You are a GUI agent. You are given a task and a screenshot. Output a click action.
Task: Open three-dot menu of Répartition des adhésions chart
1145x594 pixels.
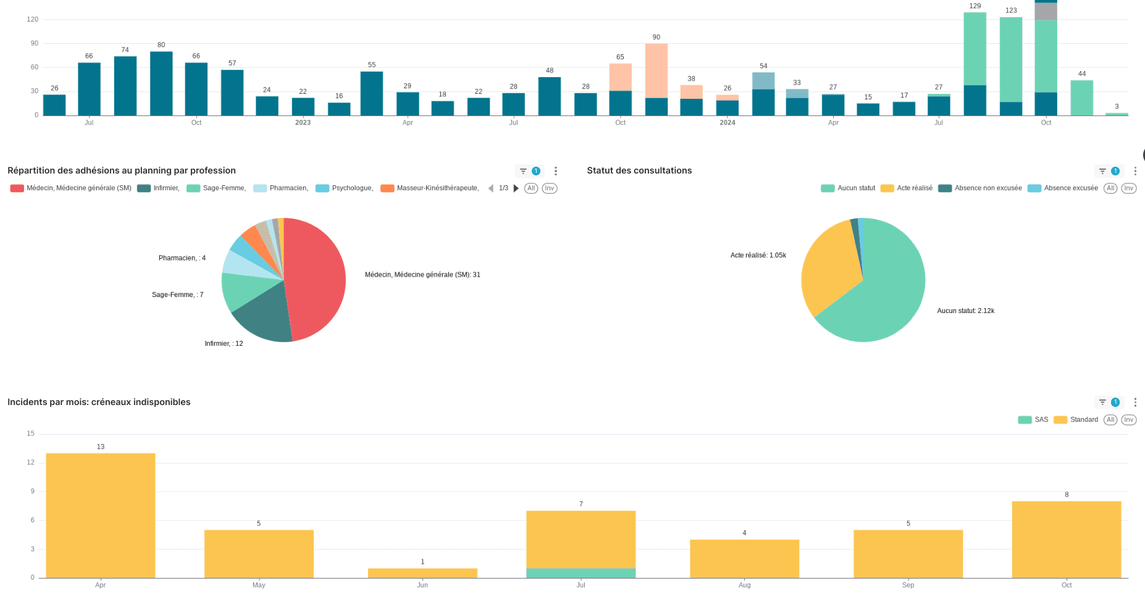pyautogui.click(x=556, y=171)
